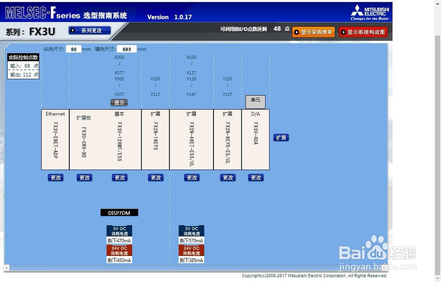Open 显示采购清单 purchase list
This screenshot has width=441, height=282.
click(313, 32)
